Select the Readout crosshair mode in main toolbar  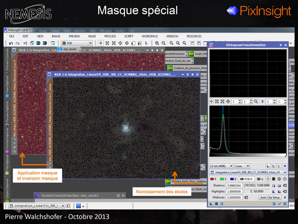tap(101, 43)
